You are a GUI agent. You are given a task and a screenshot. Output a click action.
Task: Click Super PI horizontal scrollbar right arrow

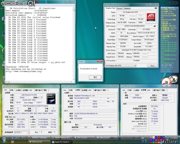[71, 82]
